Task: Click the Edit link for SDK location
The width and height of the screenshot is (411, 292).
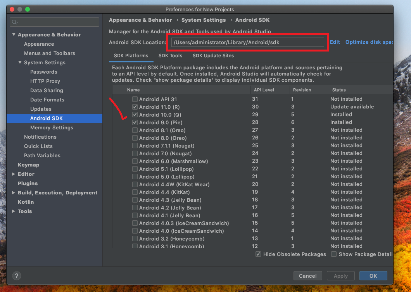Action: point(335,42)
